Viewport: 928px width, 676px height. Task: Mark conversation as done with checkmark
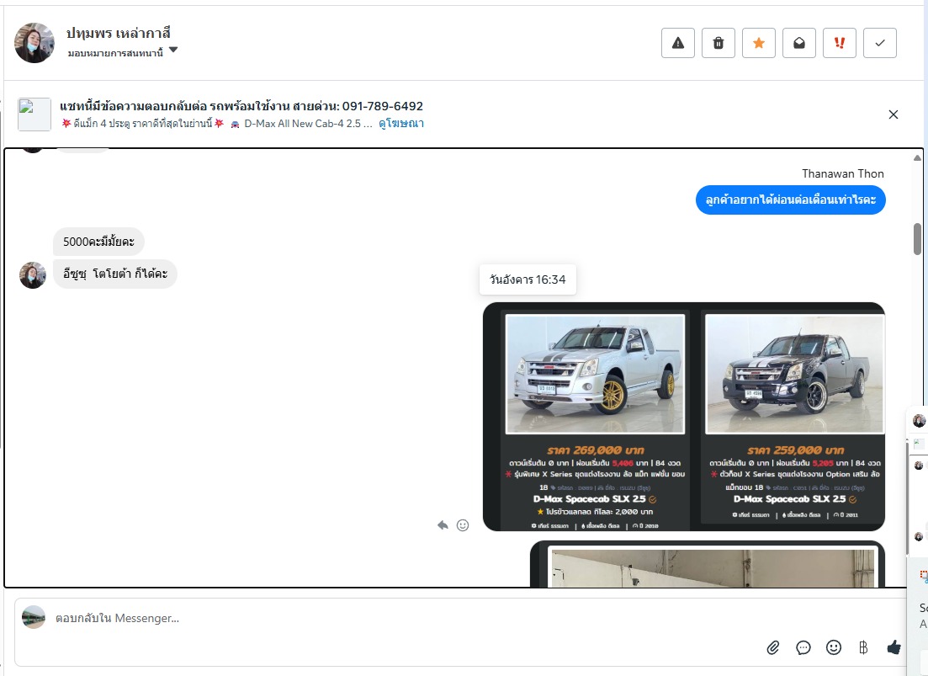coord(880,43)
